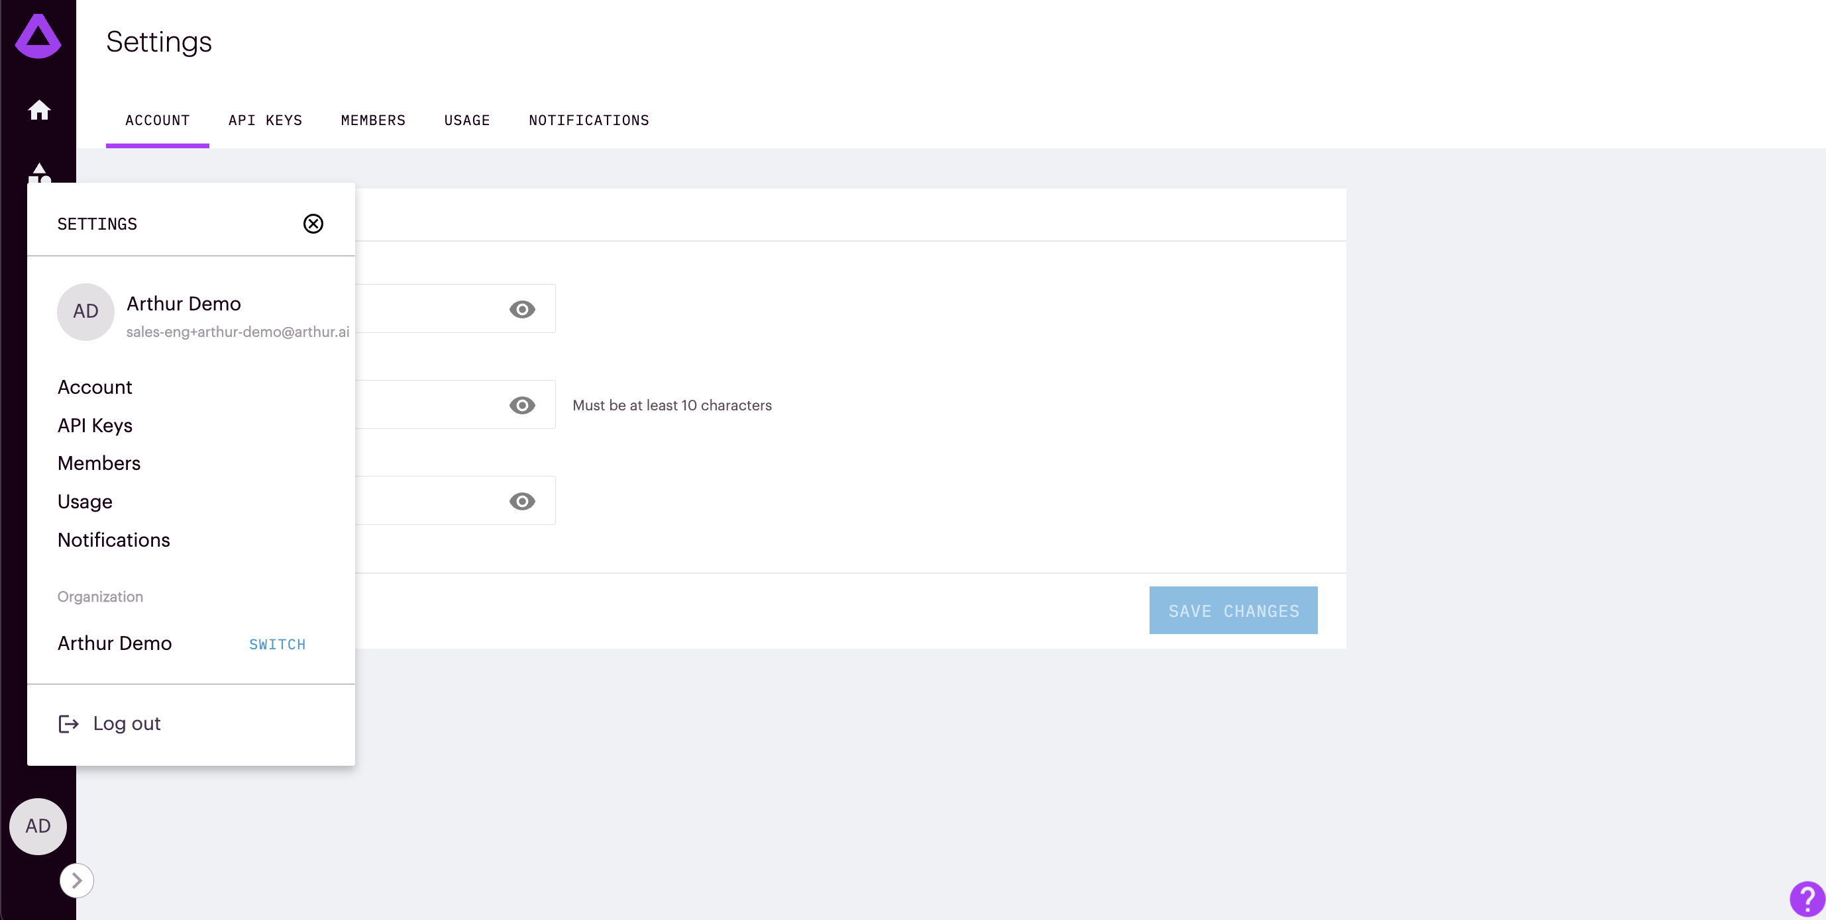1826x920 pixels.
Task: Go to the Home sidebar icon
Action: (x=39, y=111)
